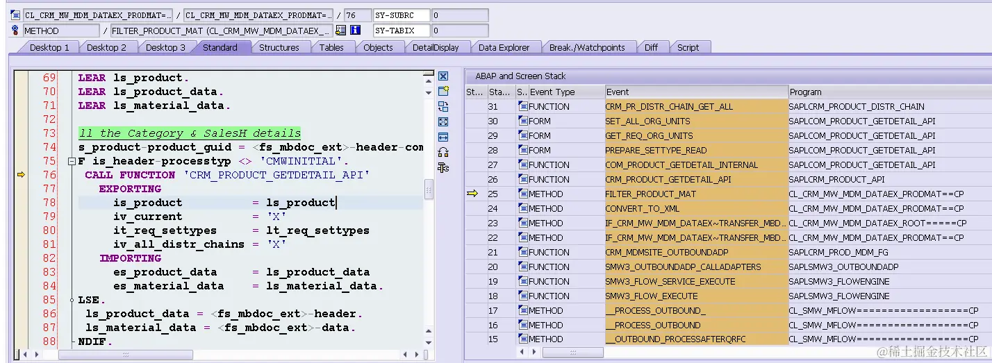This screenshot has width=992, height=363.
Task: Open the Diff tab
Action: click(x=651, y=47)
